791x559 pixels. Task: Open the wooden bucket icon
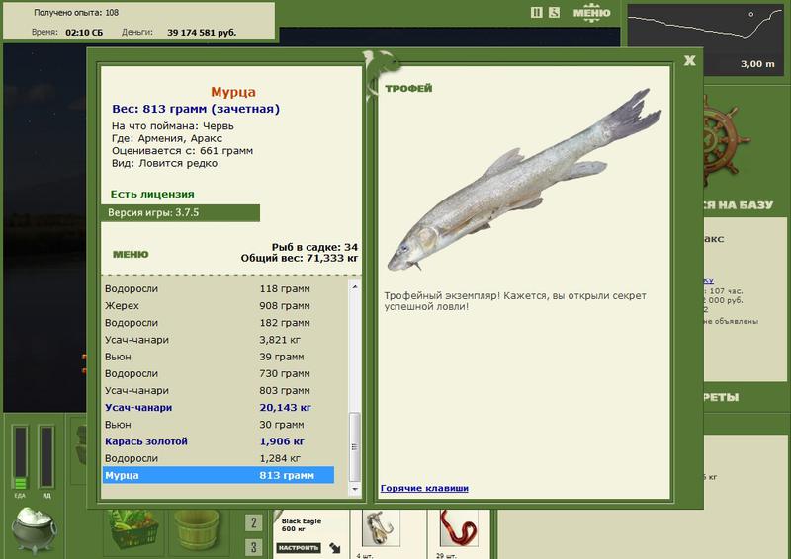tap(196, 530)
